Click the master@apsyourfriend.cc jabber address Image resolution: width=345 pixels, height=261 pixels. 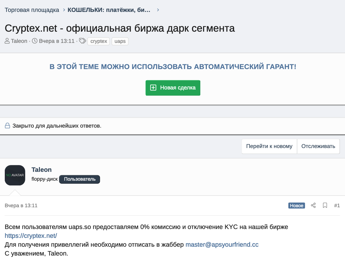(x=222, y=244)
